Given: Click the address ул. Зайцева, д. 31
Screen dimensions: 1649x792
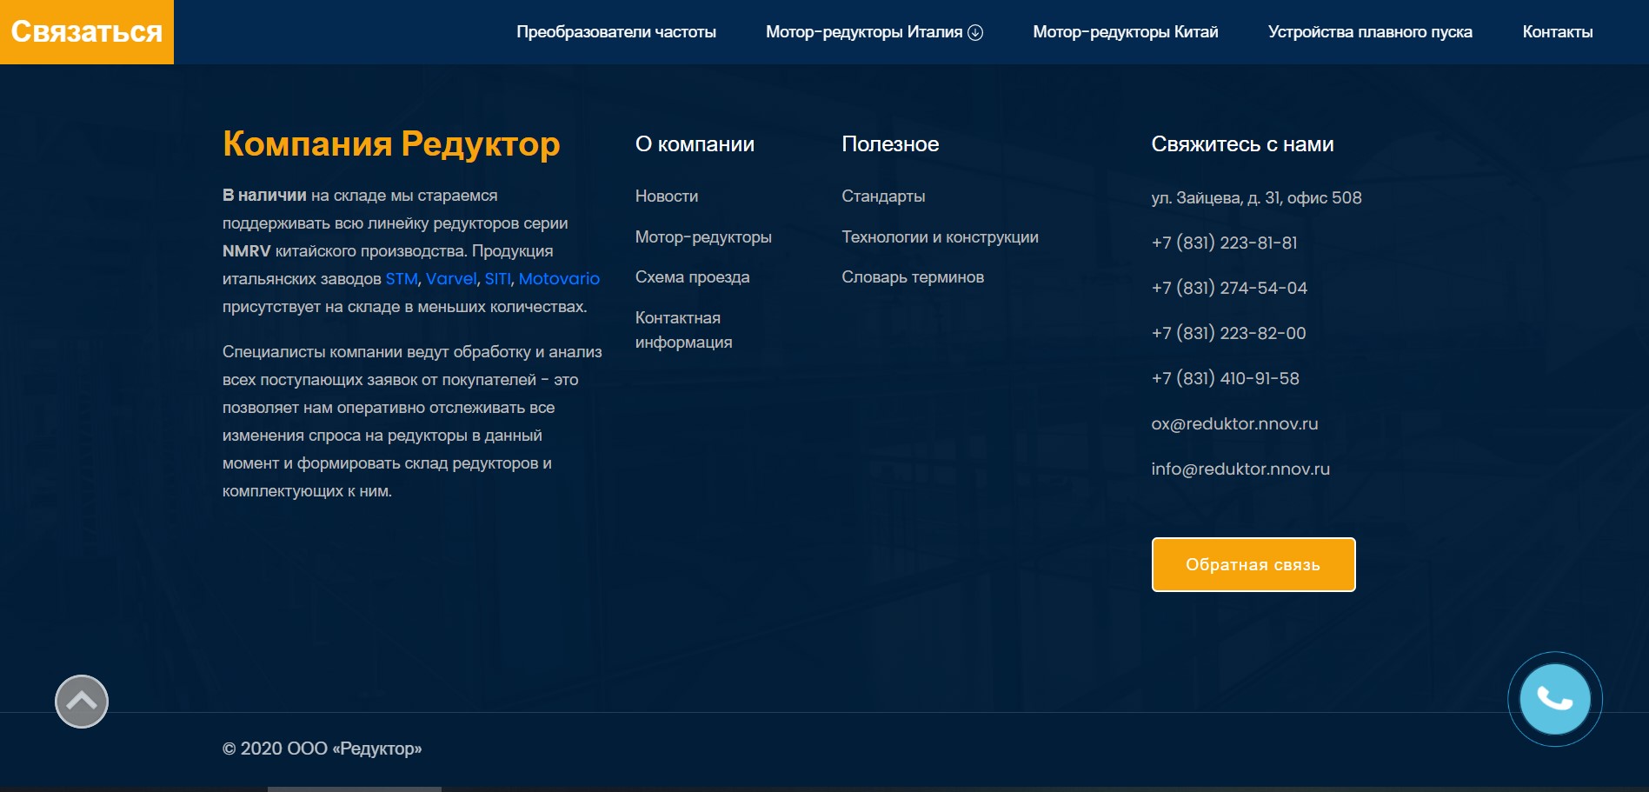Looking at the screenshot, I should pyautogui.click(x=1256, y=198).
